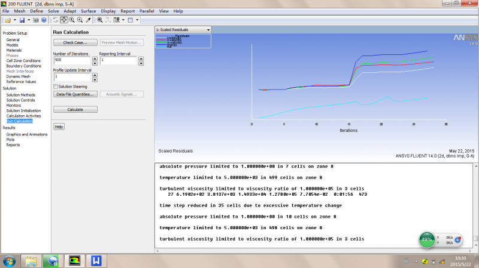Click the arrange graphics windows layout icon

click(116, 20)
